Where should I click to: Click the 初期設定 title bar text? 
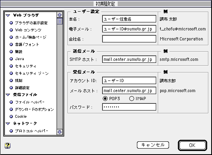click(x=105, y=4)
